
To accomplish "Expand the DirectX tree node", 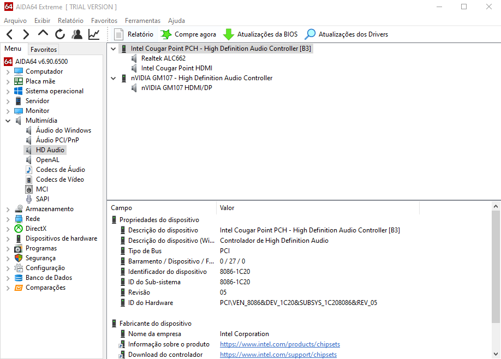I will 8,229.
